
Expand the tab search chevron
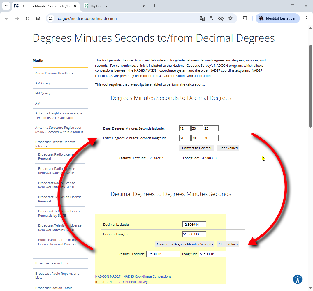(x=6, y=6)
